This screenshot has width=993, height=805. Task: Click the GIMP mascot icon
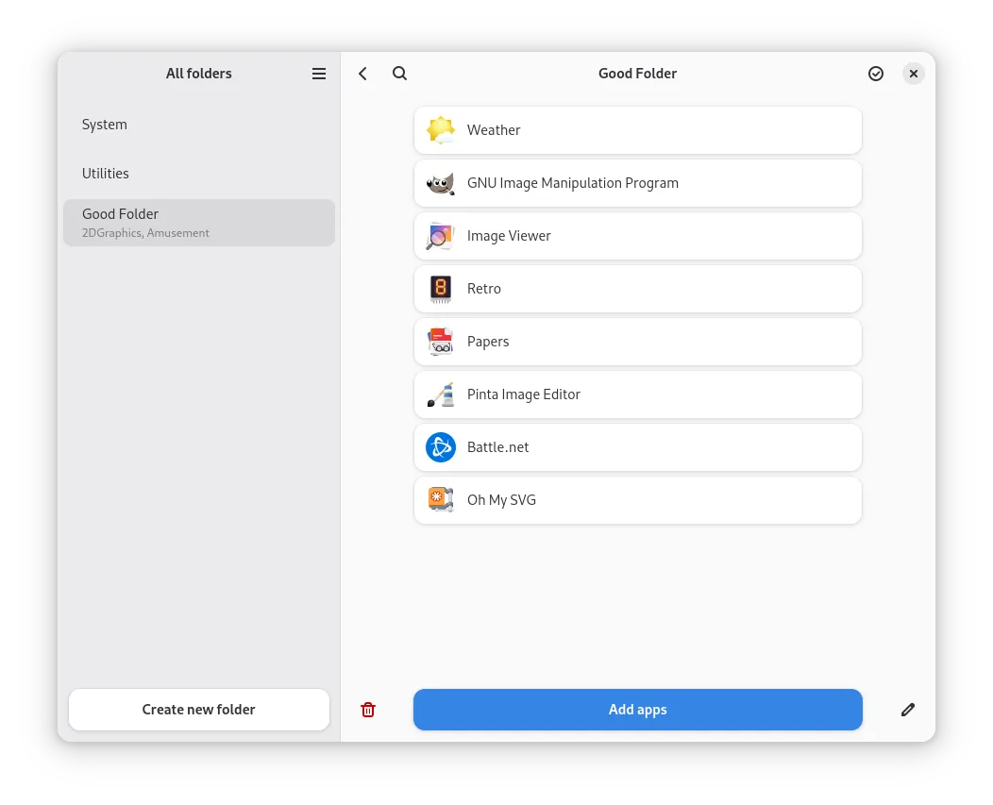(x=441, y=183)
